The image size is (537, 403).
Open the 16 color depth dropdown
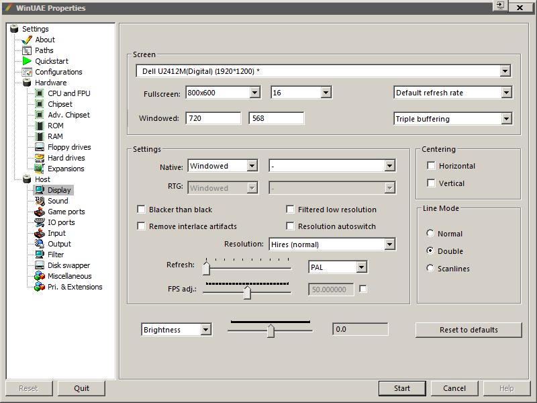pyautogui.click(x=301, y=93)
